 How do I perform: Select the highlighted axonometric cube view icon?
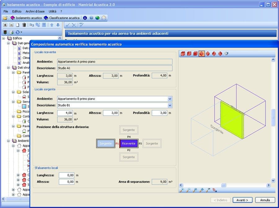[202, 53]
